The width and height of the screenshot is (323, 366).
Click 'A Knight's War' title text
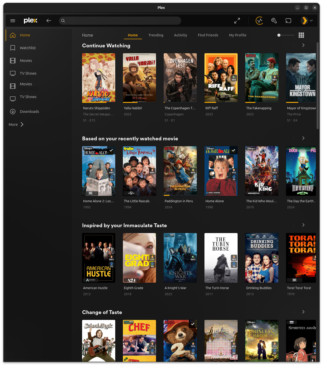click(175, 288)
